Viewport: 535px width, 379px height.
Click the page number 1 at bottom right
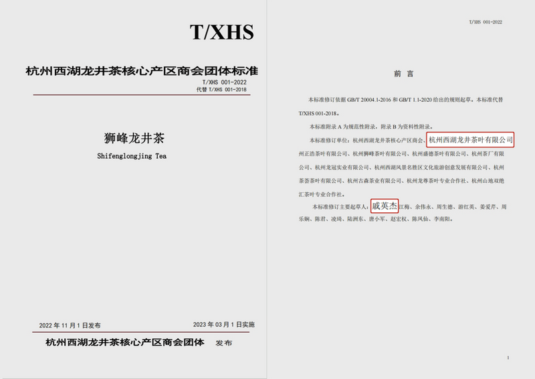[509, 358]
